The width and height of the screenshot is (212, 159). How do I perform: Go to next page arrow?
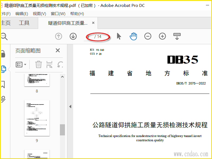[x=73, y=36]
